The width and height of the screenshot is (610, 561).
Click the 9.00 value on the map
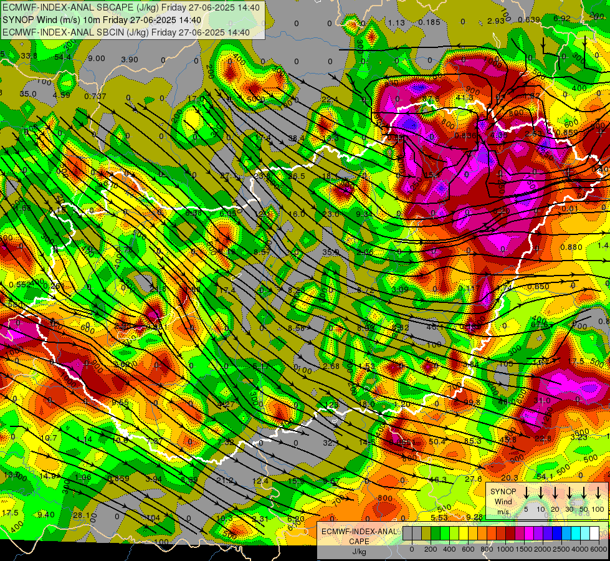point(96,59)
